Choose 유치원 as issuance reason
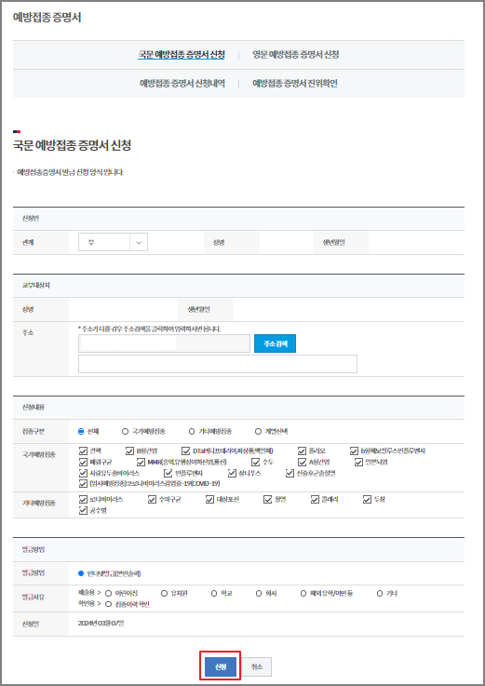Image resolution: width=485 pixels, height=686 pixels. click(164, 594)
